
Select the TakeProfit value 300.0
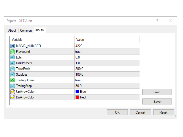click(79, 69)
